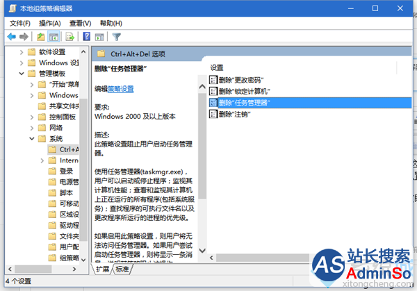Click the tree pane scroll-left arrow
The image size is (417, 291).
click(10, 269)
